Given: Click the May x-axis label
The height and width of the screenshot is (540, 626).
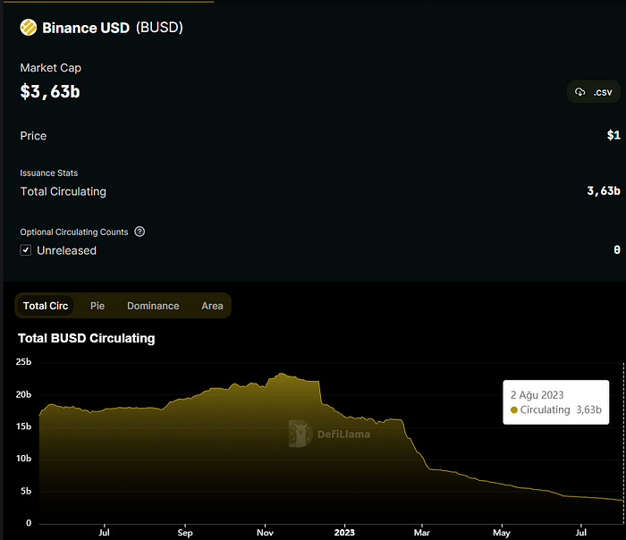Looking at the screenshot, I should (x=502, y=533).
